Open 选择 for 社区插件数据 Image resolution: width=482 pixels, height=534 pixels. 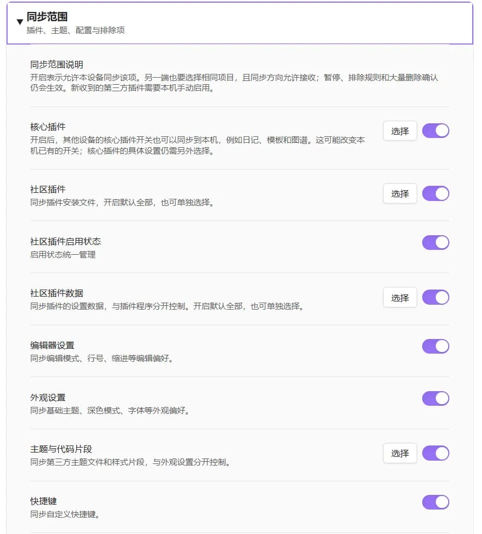400,298
